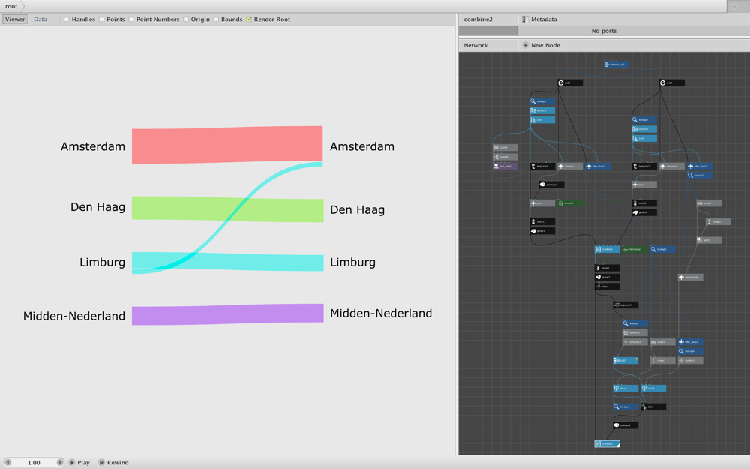Switch to the Viewer tab
The height and width of the screenshot is (469, 750).
point(15,20)
